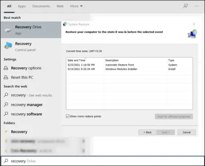Open the three-dots options menu
This screenshot has height=166, width=205.
click(x=196, y=6)
